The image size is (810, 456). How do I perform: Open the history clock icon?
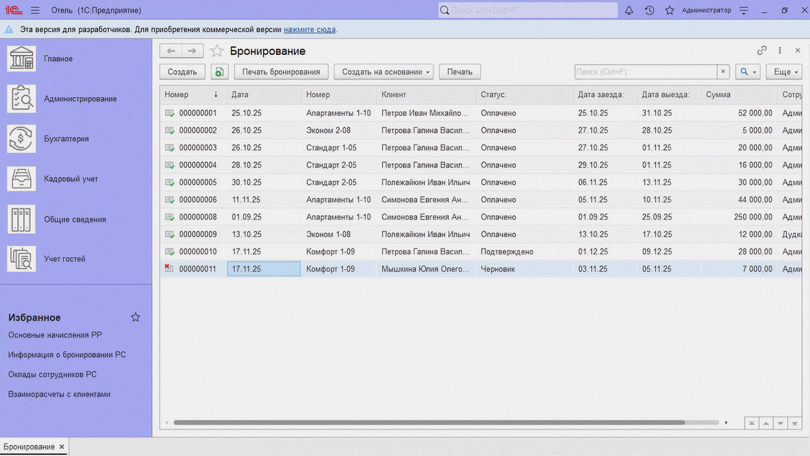click(649, 10)
